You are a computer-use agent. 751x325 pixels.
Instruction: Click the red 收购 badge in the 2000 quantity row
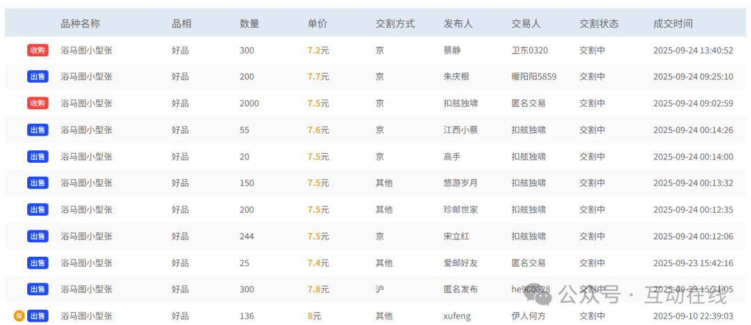[38, 103]
